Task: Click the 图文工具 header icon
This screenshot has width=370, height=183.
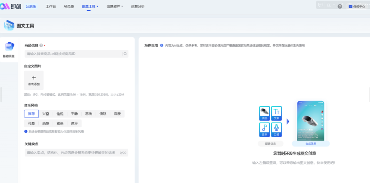Action: point(9,26)
